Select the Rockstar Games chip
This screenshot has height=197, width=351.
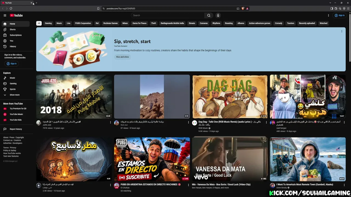pos(111,23)
